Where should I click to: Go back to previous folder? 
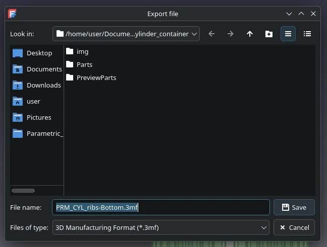(x=211, y=34)
